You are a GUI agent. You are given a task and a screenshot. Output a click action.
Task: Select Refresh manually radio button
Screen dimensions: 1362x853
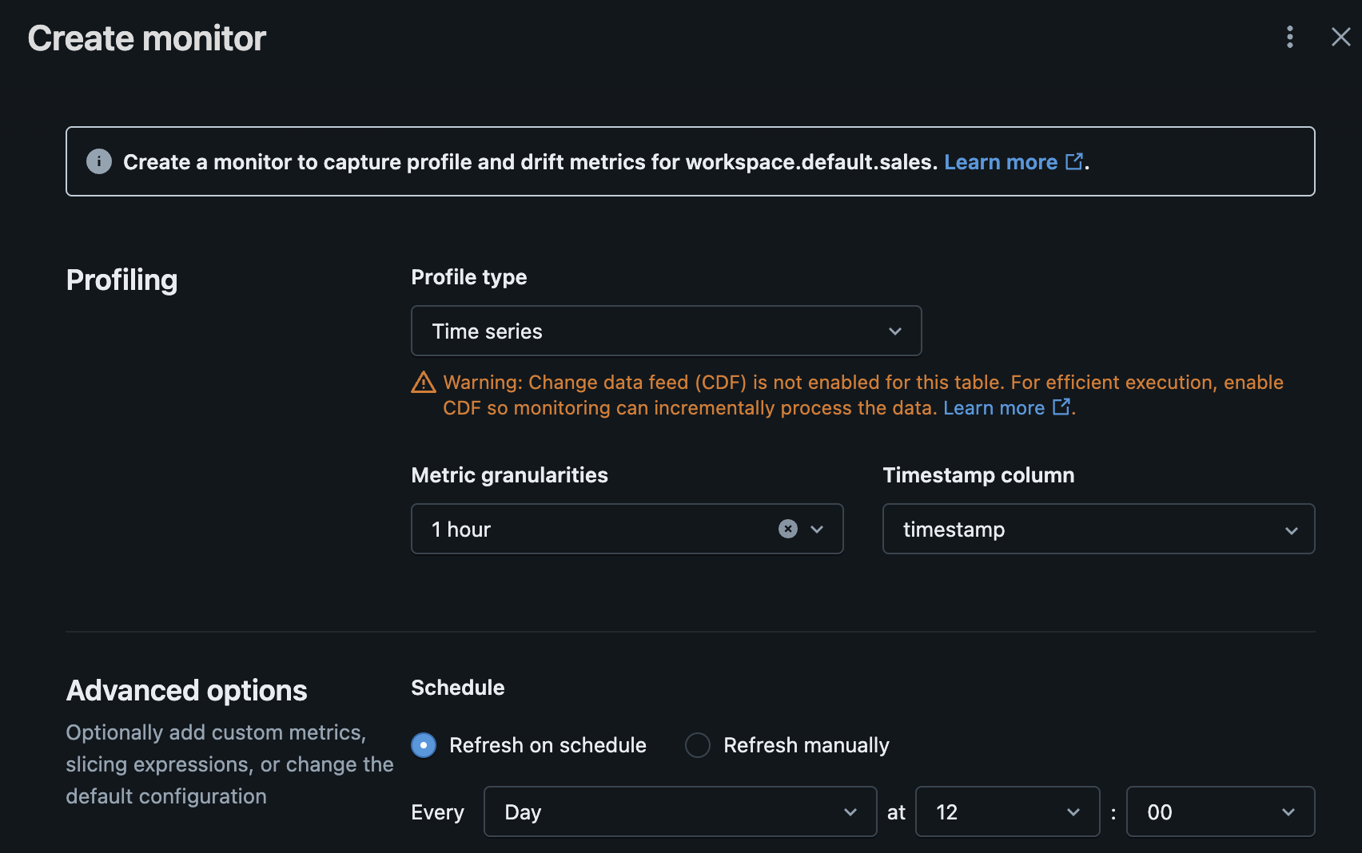click(698, 745)
